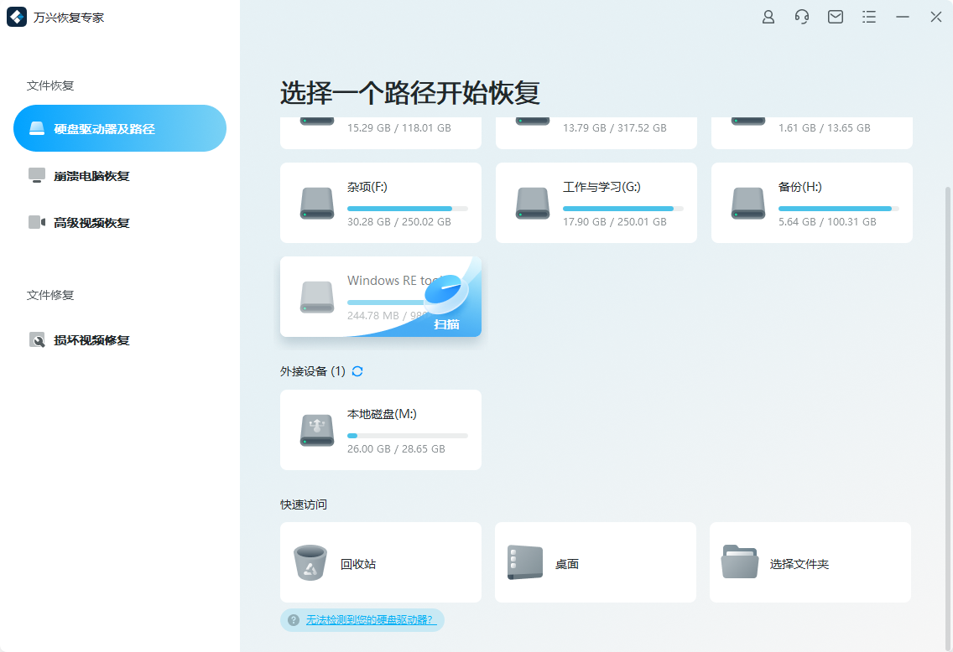The width and height of the screenshot is (953, 652).
Task: Open 选择文件夹 folder picker icon
Action: [x=739, y=561]
